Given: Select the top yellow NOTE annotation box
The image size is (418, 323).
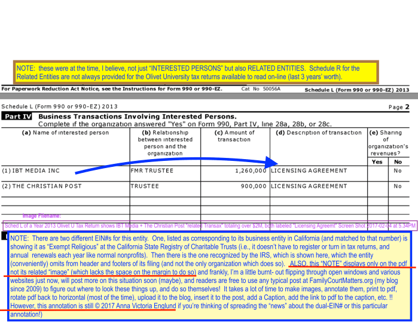Looking at the screenshot, I should pos(196,72).
